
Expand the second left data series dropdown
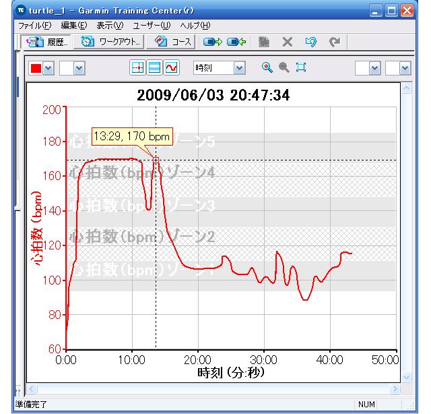[x=79, y=69]
